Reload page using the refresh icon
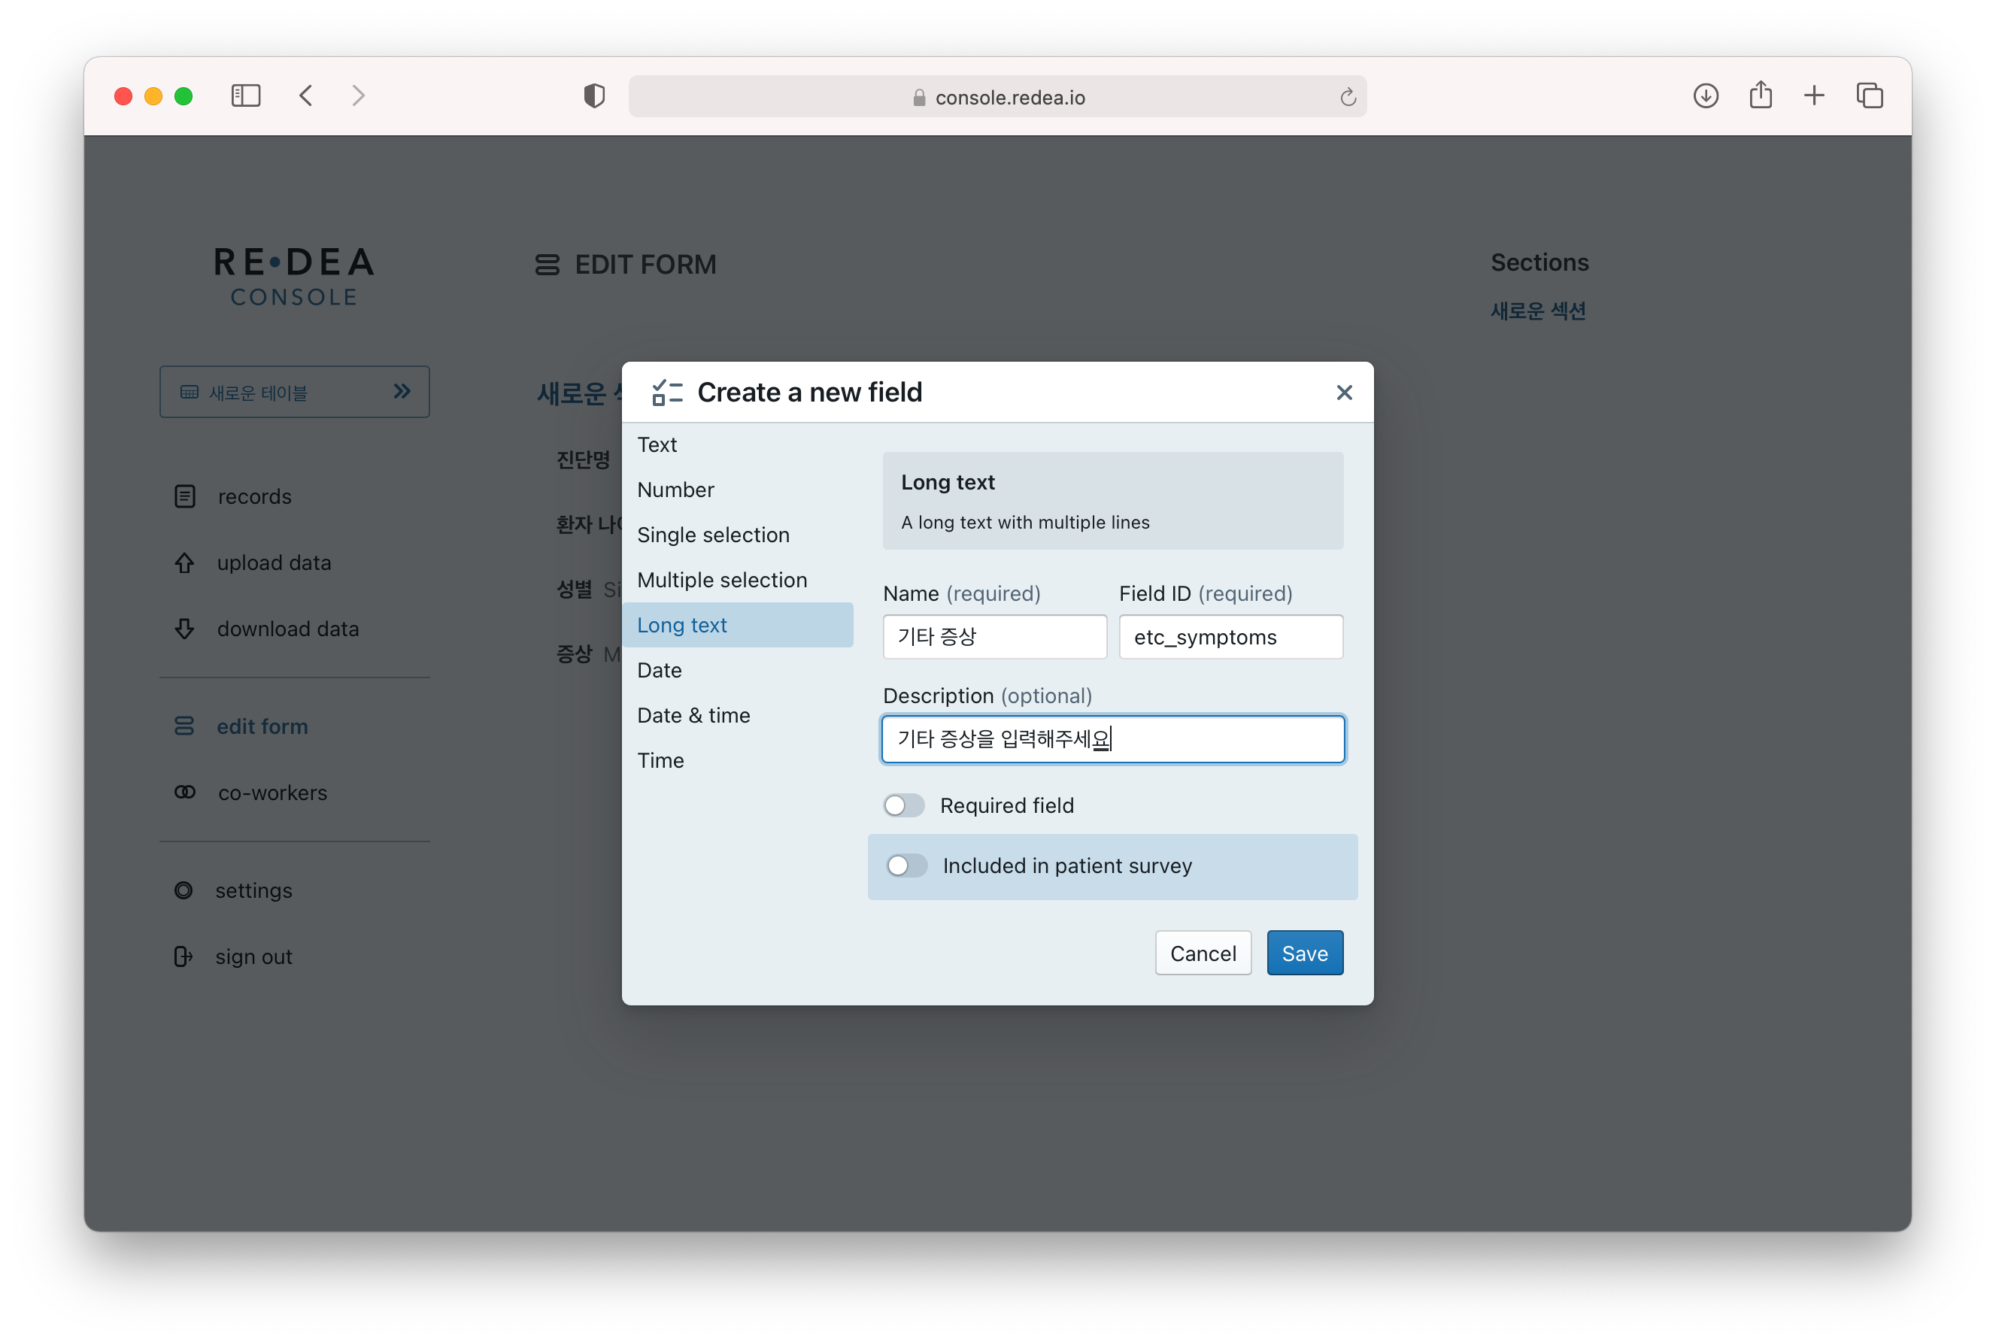The height and width of the screenshot is (1343, 1996). (1348, 97)
